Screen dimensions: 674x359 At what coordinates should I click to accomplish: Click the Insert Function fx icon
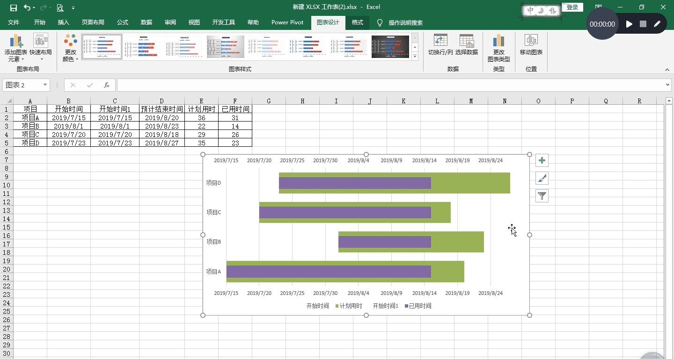pyautogui.click(x=107, y=85)
